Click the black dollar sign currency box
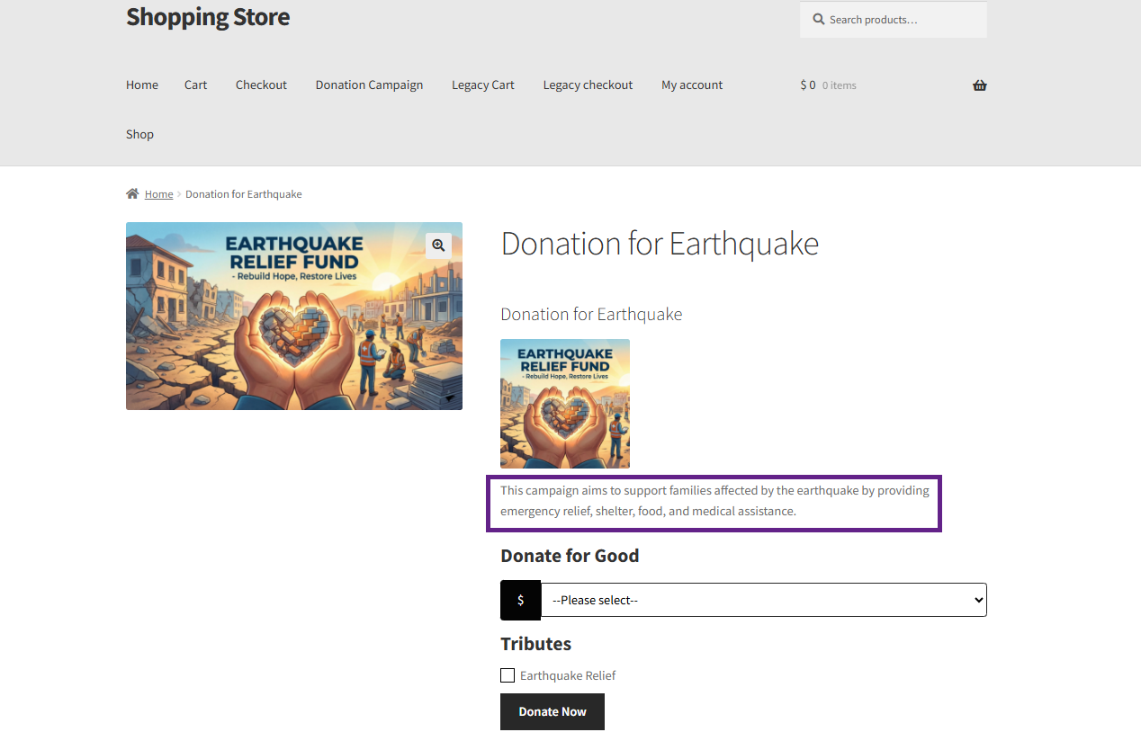Viewport: 1141px width, 741px height. (x=520, y=600)
